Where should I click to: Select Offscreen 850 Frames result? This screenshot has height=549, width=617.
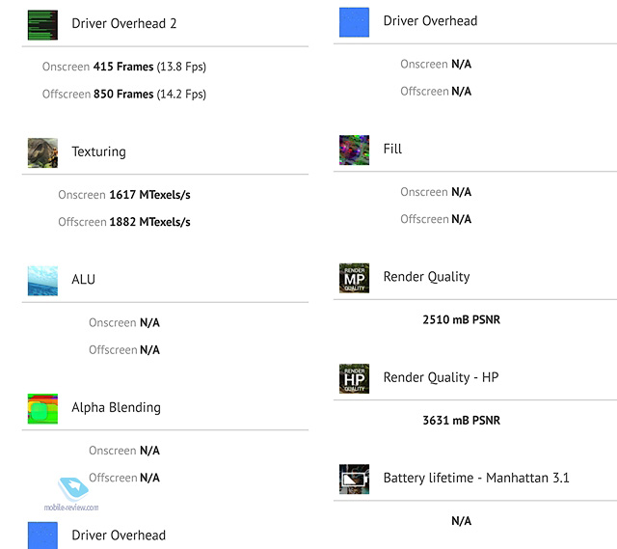124,95
